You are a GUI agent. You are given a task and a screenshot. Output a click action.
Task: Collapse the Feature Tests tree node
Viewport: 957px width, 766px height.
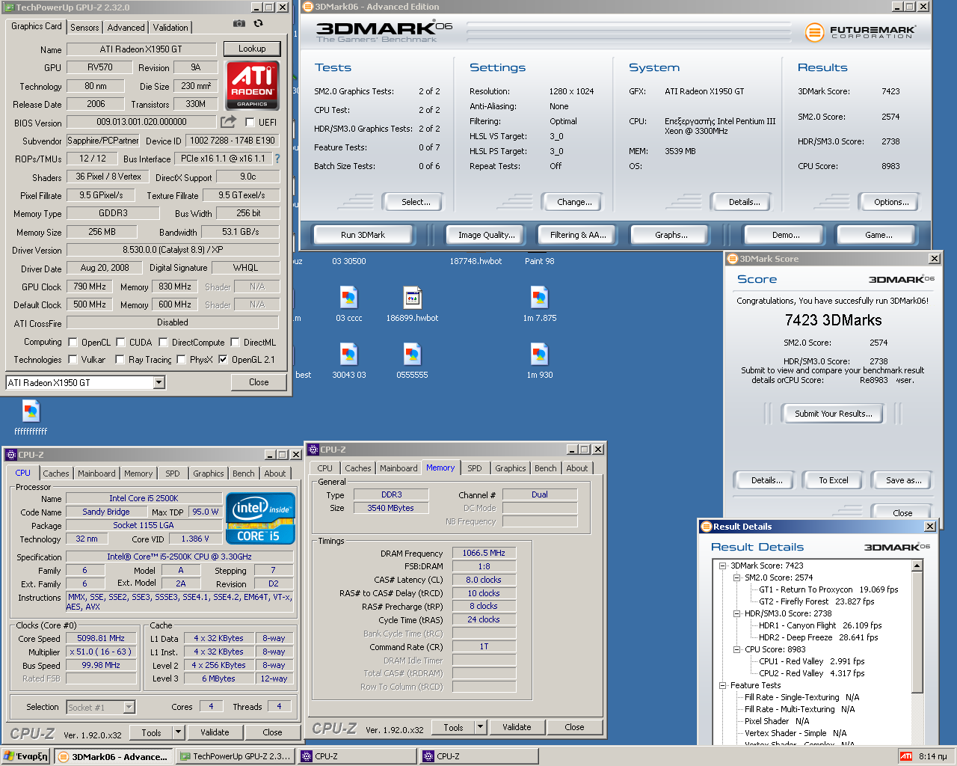click(723, 685)
